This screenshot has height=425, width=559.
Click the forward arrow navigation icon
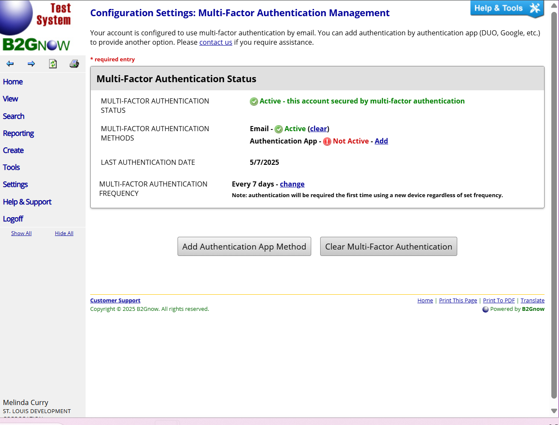pyautogui.click(x=31, y=64)
